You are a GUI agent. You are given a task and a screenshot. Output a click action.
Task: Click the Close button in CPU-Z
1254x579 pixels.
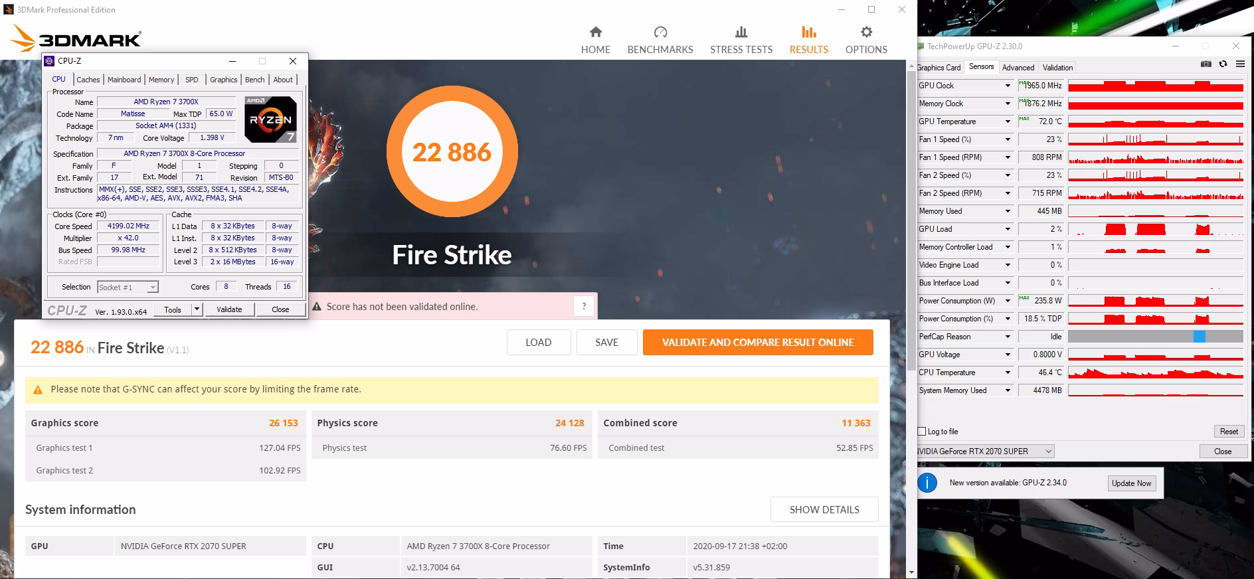pos(280,309)
